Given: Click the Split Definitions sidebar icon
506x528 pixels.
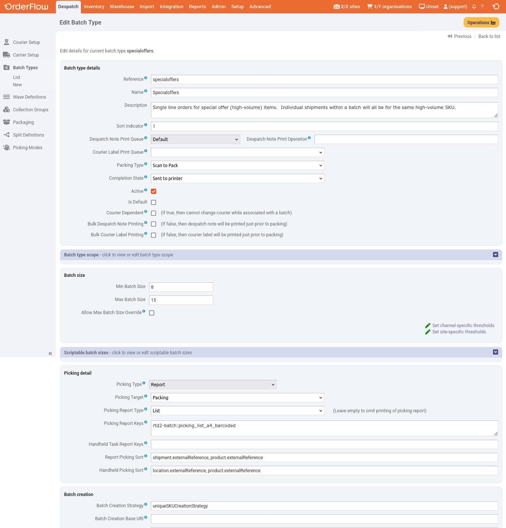Looking at the screenshot, I should coord(6,135).
